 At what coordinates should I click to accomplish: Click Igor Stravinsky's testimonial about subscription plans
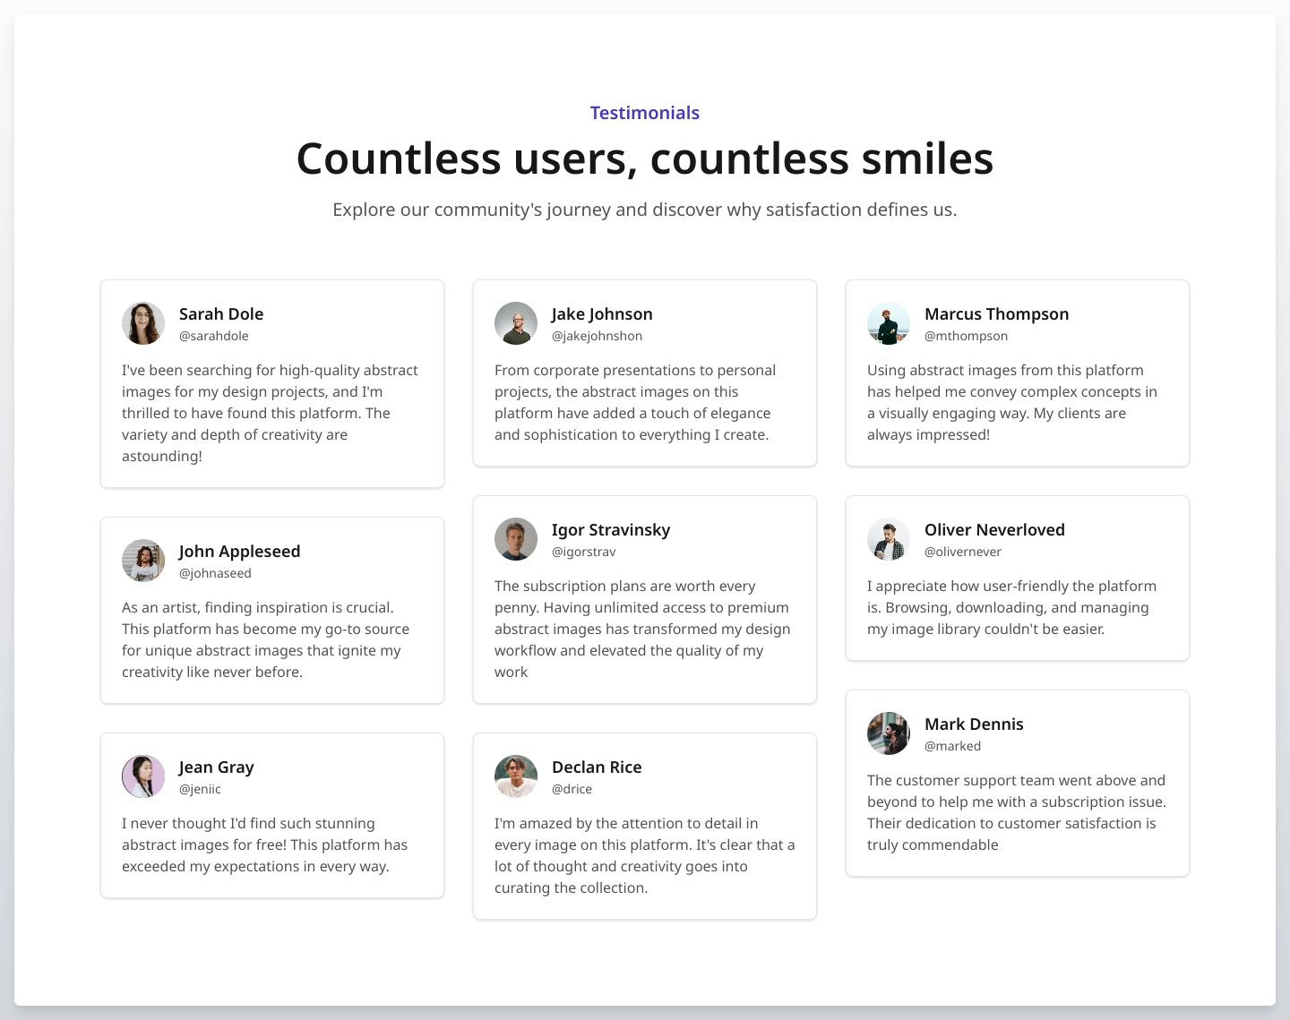pos(642,629)
